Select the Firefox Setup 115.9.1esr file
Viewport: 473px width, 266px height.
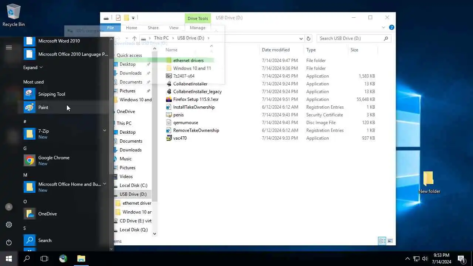[x=196, y=99]
